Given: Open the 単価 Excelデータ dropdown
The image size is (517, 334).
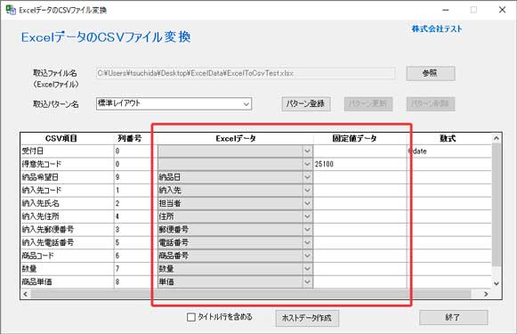Looking at the screenshot, I should (307, 281).
